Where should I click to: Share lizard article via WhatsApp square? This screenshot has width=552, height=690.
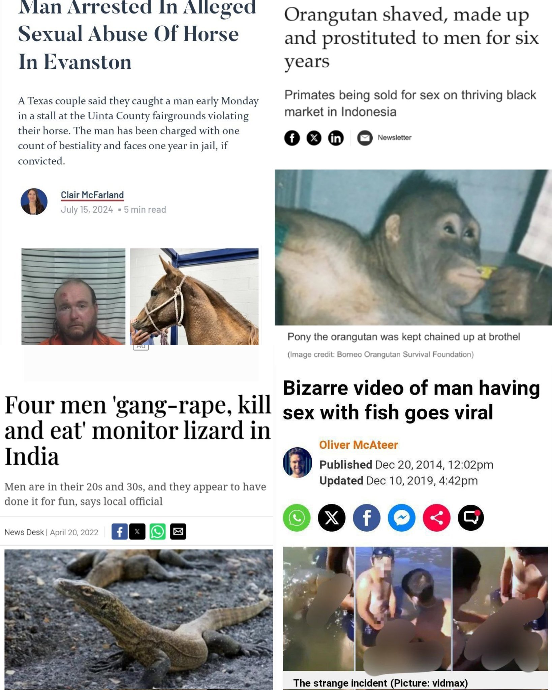[x=158, y=532]
